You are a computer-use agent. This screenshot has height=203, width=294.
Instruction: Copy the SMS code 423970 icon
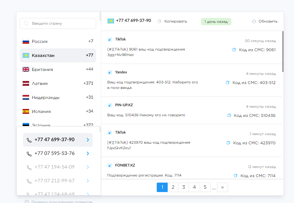pyautogui.click(x=228, y=143)
